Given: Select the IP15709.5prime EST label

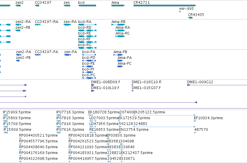Looking at the screenshot, I should point(17,124).
